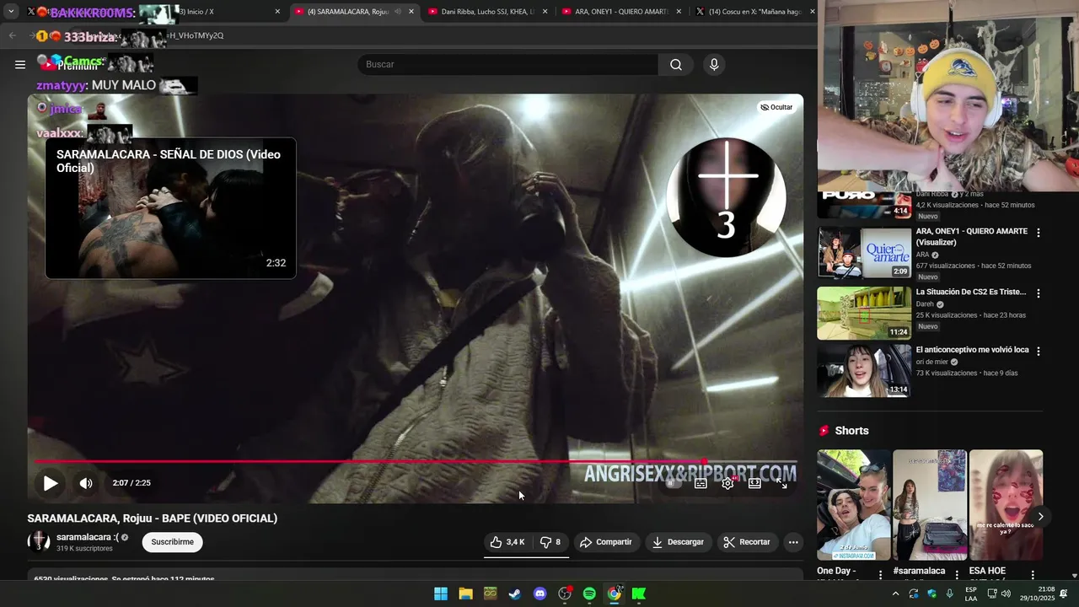Like the video with 3,4 K
This screenshot has width=1079, height=607.
tap(507, 542)
